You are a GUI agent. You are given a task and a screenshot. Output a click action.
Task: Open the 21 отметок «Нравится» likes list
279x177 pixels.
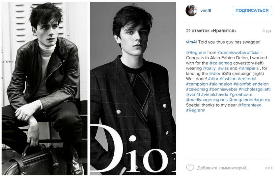[211, 30]
